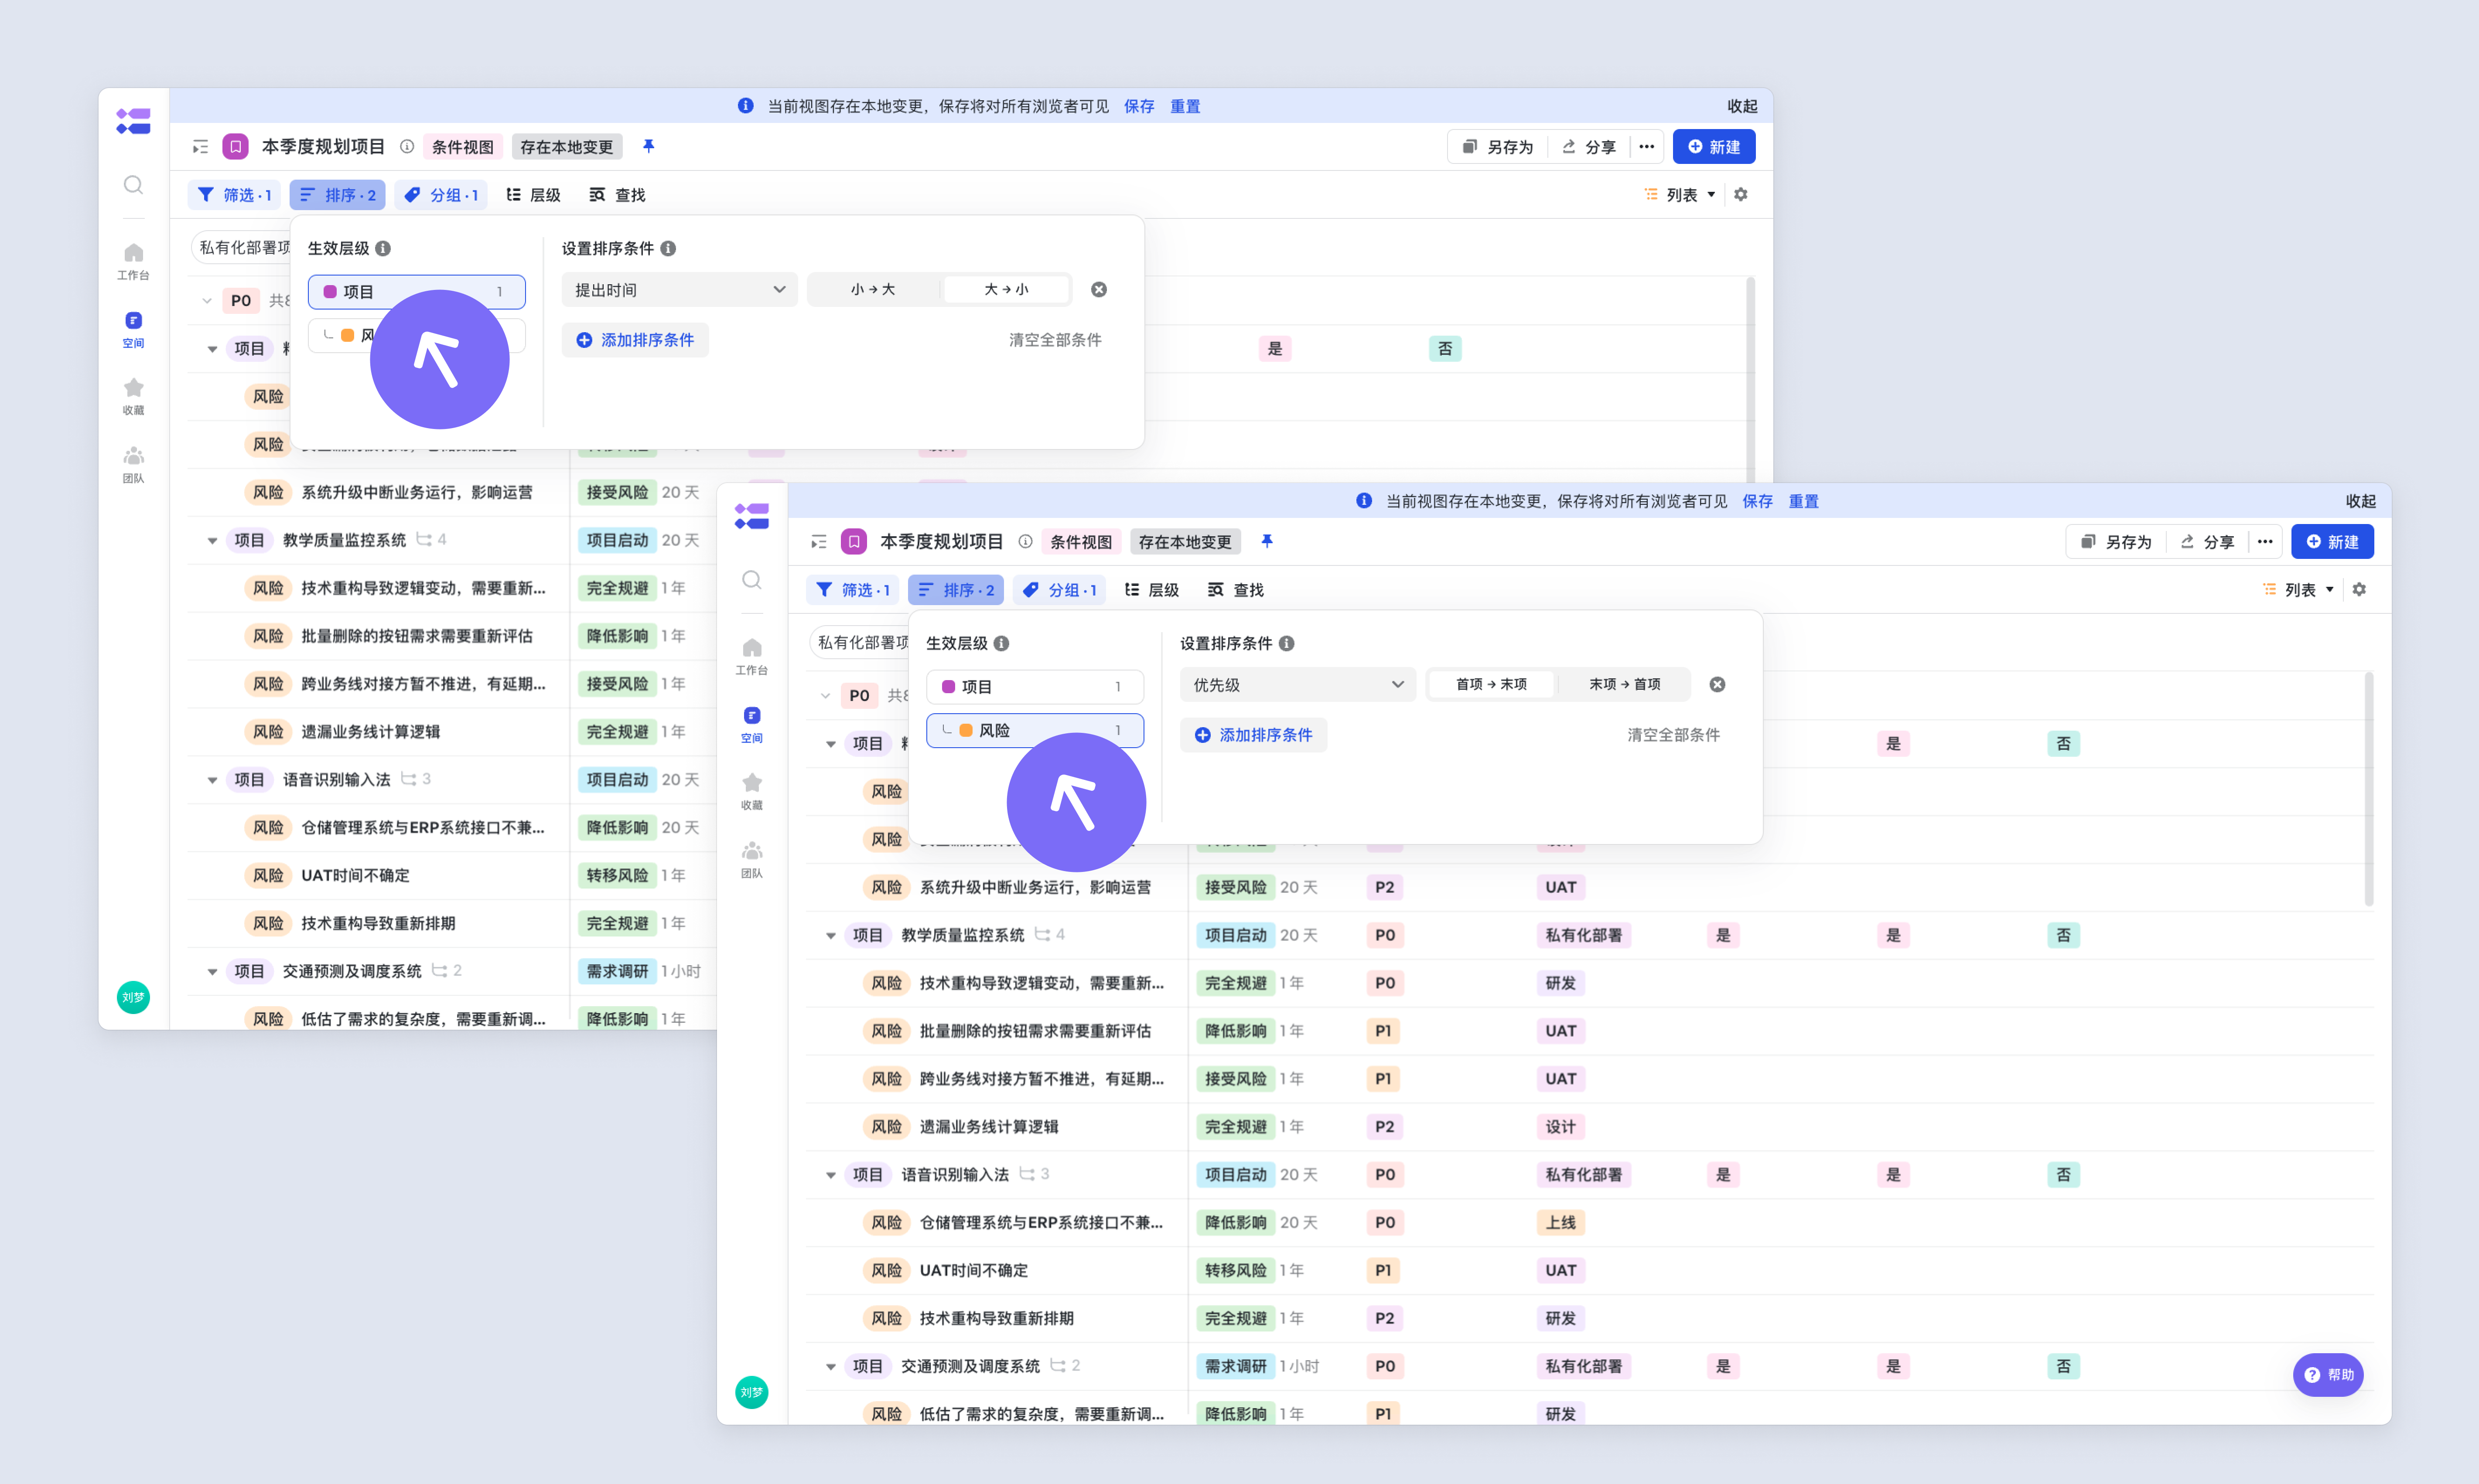This screenshot has width=2479, height=1484.
Task: Open the 分组 group tab in the front window
Action: tap(1059, 590)
